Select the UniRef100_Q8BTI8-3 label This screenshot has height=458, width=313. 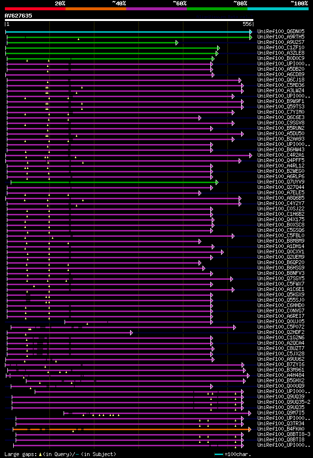point(284,435)
